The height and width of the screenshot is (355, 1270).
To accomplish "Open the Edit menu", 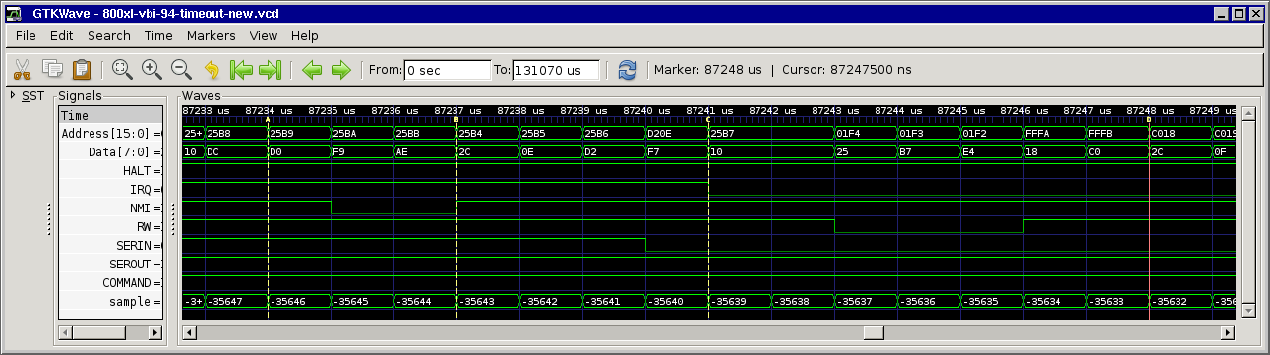I will [x=62, y=35].
